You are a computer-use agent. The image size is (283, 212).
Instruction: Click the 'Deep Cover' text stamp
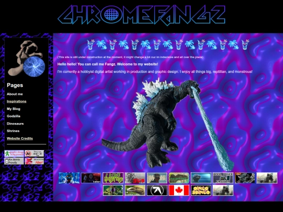[223, 178]
